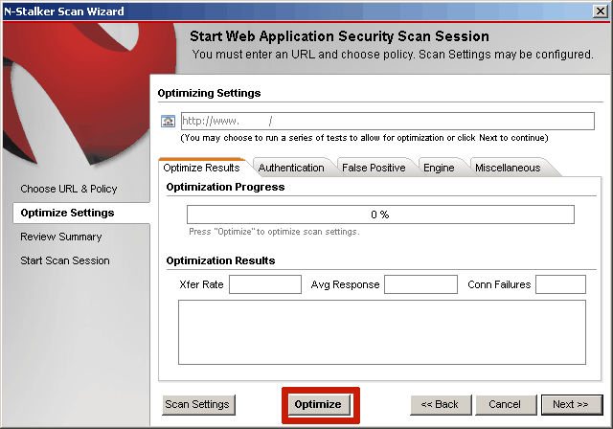Image resolution: width=613 pixels, height=429 pixels.
Task: Click the Scan Settings button
Action: (198, 404)
